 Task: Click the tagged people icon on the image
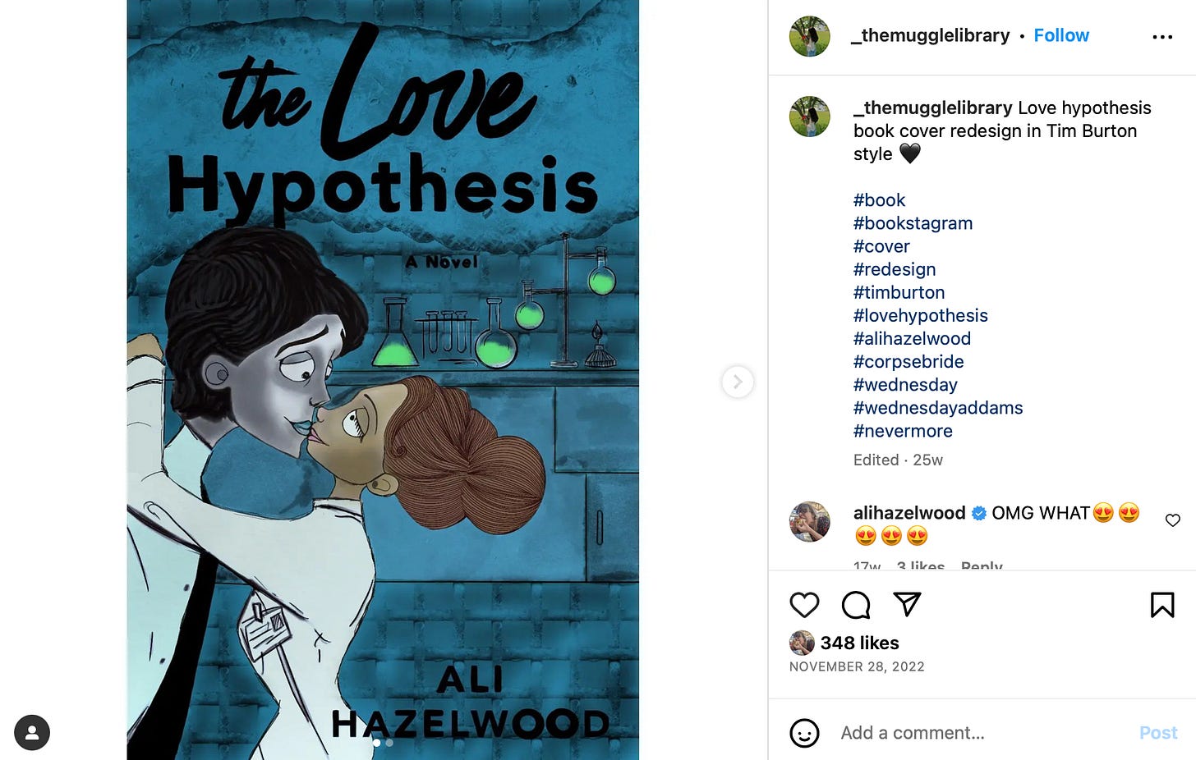click(32, 733)
